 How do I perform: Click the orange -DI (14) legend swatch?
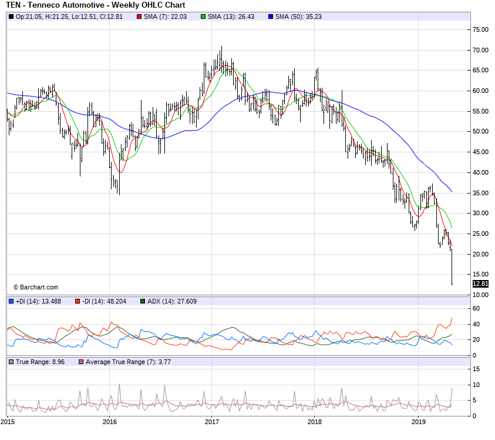pyautogui.click(x=78, y=301)
